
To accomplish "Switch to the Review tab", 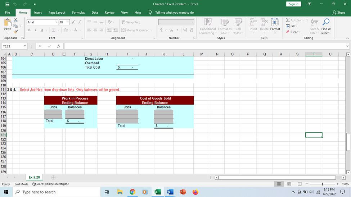I will (109, 13).
